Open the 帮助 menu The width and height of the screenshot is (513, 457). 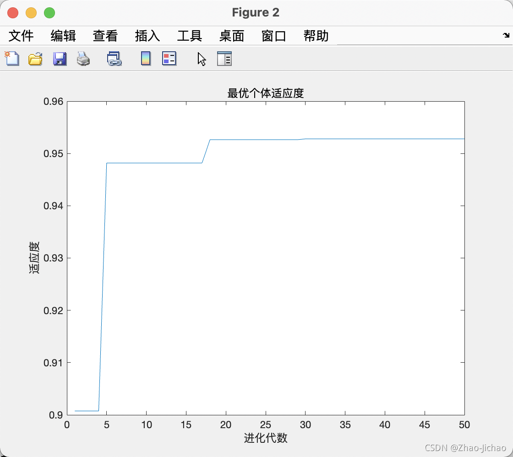point(315,36)
